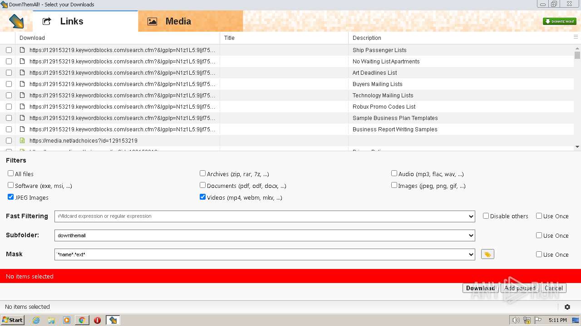Viewport: 581px width, 326px height.
Task: Select the Sample Business Plan Templates description
Action: [x=395, y=118]
